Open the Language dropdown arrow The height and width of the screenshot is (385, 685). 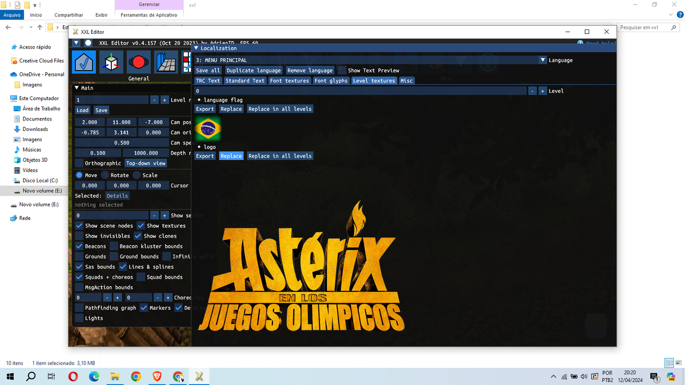543,60
